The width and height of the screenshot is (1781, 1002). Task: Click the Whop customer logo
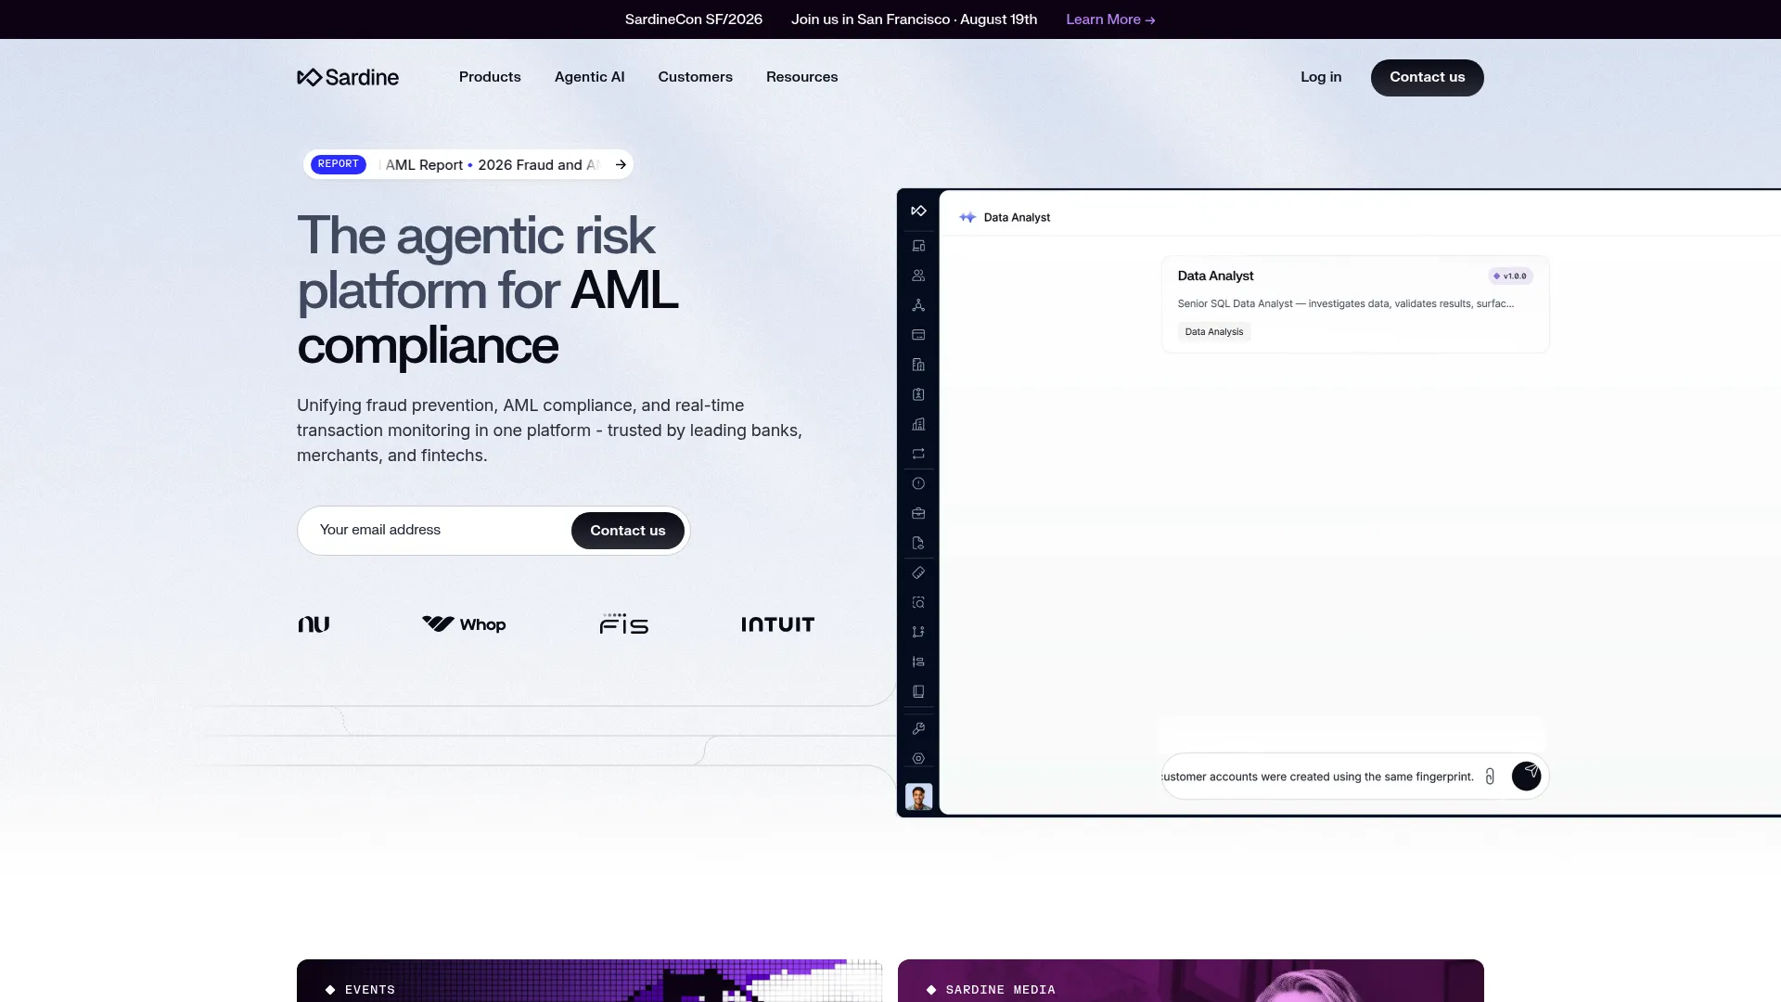tap(464, 624)
